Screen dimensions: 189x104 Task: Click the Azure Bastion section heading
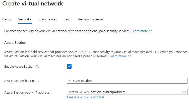tap(15, 43)
